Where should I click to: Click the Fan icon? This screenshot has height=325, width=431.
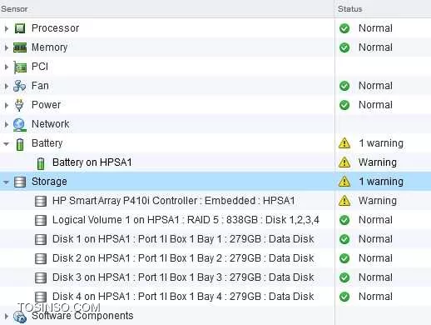(x=19, y=86)
